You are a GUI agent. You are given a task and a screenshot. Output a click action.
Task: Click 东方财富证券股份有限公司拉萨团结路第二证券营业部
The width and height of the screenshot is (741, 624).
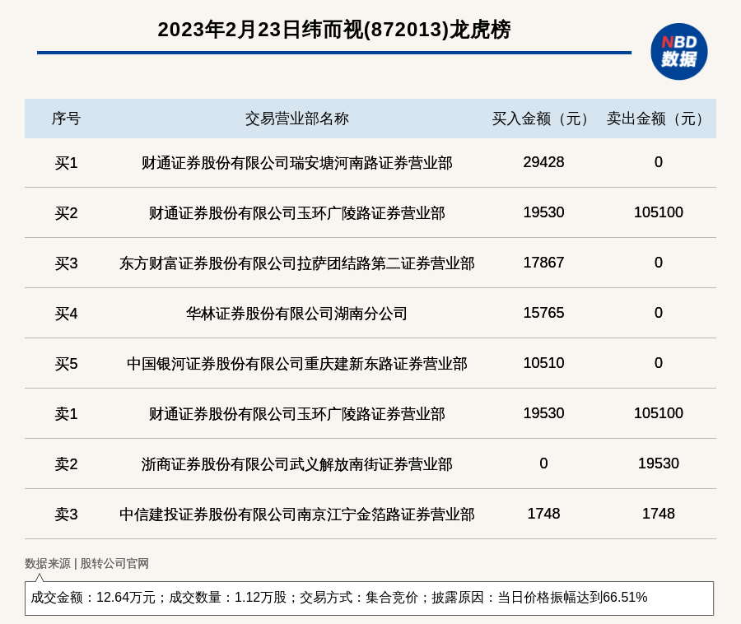296,263
